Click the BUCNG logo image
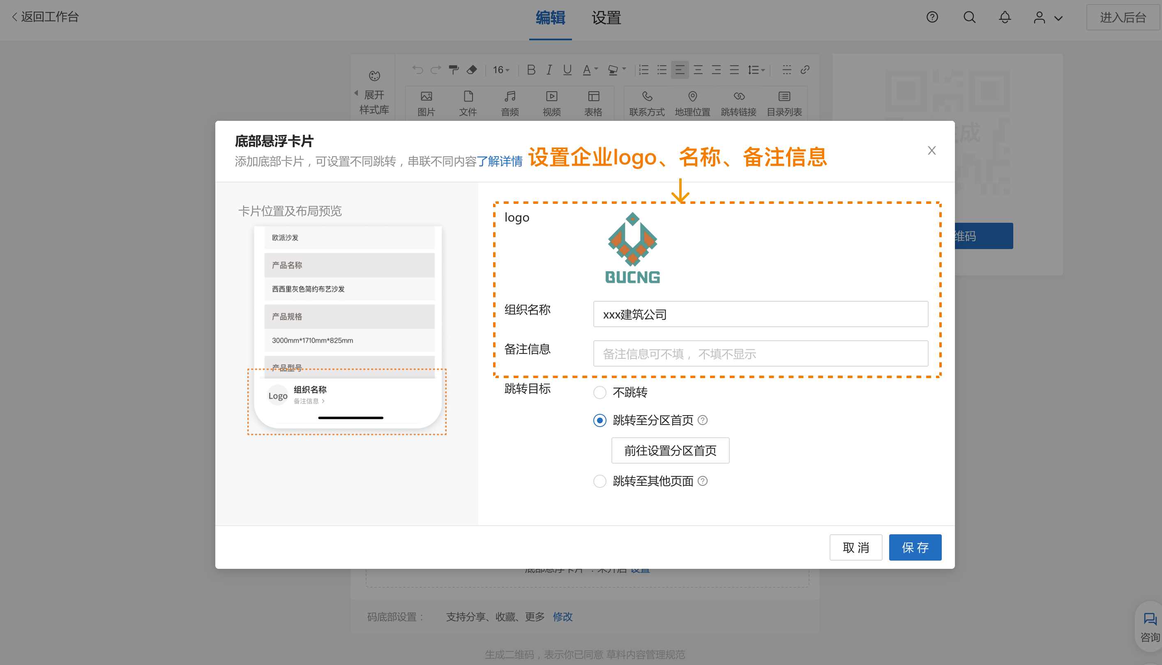The width and height of the screenshot is (1162, 665). click(632, 248)
